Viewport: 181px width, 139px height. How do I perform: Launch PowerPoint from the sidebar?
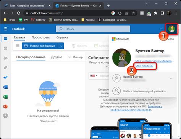5,106
